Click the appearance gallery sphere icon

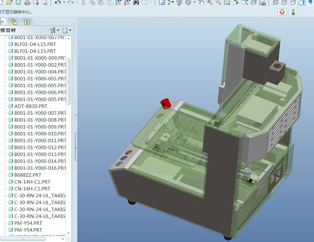coord(188,2)
